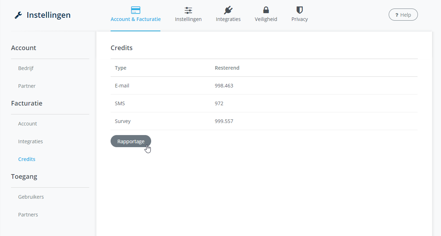Select the plug icon for Integraties tab

228,10
